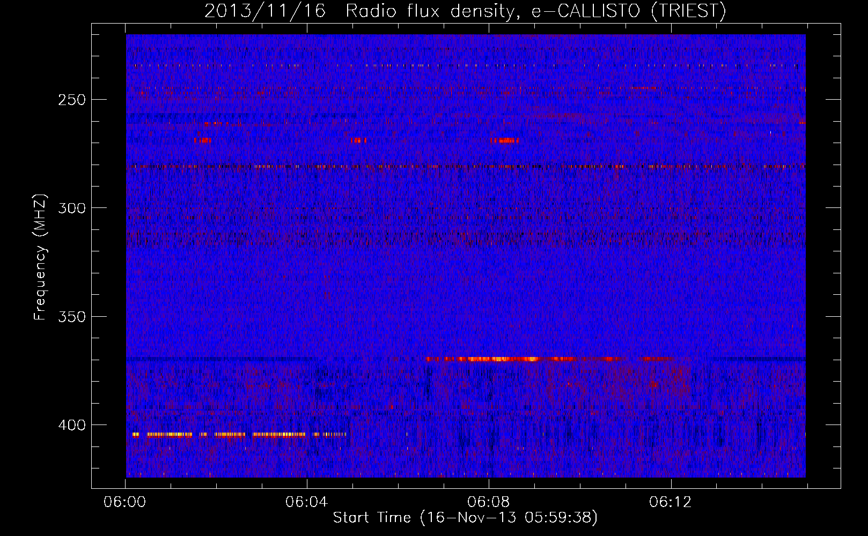Click the 06:12 time tick label

coord(671,502)
